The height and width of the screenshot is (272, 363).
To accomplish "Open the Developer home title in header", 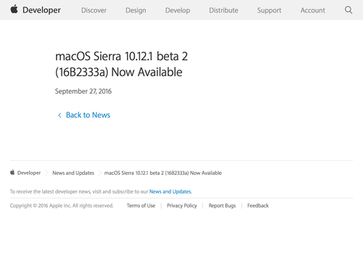I will tap(41, 10).
